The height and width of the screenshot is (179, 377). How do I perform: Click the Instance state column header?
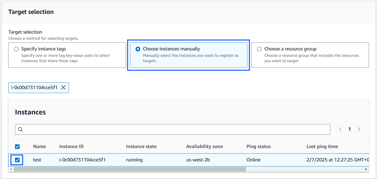tap(141, 146)
